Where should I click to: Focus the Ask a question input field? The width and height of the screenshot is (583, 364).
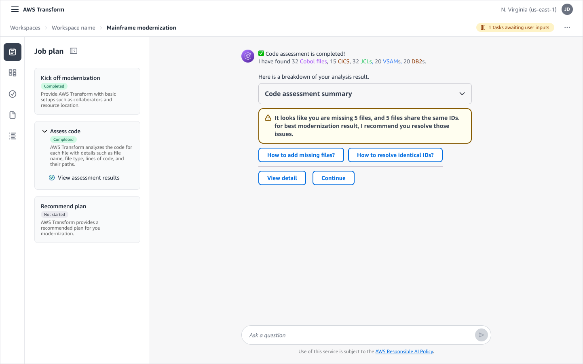(x=358, y=335)
